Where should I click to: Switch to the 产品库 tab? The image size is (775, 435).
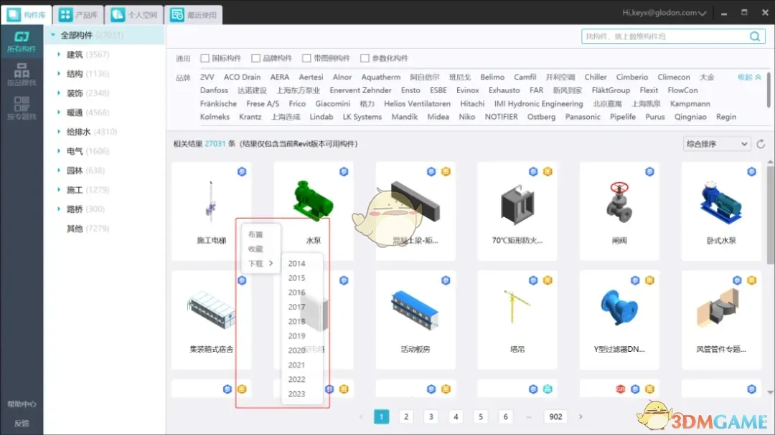coord(78,14)
